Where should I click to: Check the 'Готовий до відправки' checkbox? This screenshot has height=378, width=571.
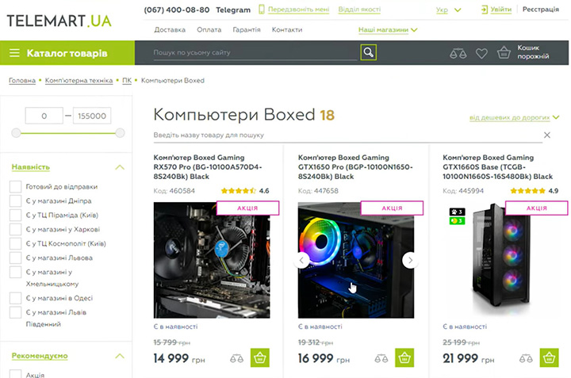click(x=15, y=187)
